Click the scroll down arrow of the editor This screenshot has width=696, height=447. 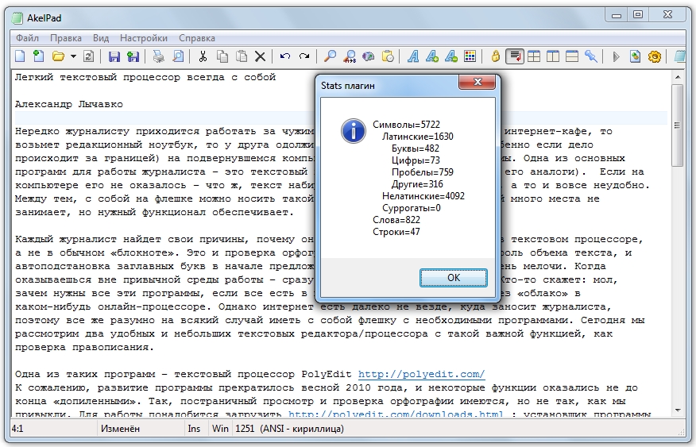[678, 410]
